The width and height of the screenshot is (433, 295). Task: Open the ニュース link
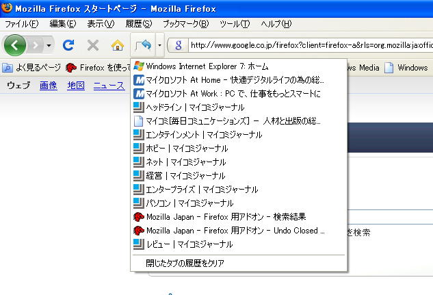pos(109,86)
